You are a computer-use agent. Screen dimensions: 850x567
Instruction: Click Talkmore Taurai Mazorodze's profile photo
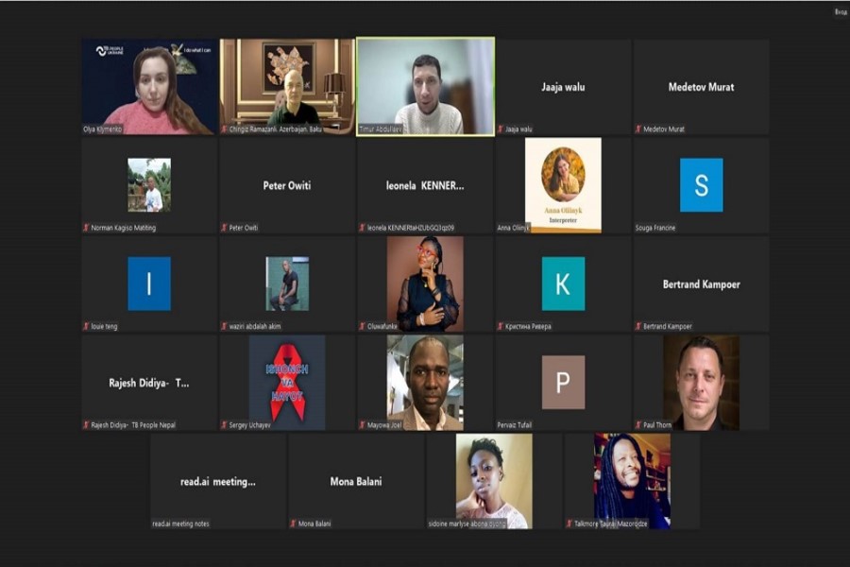(632, 481)
